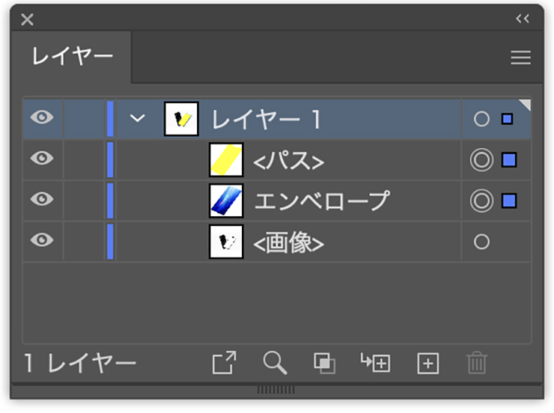
Task: Click the Delete Selection trash icon
Action: 477,364
